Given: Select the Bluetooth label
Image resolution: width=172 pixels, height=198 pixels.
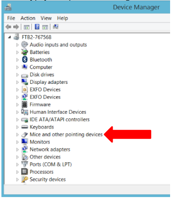Looking at the screenshot, I should pyautogui.click(x=41, y=60).
